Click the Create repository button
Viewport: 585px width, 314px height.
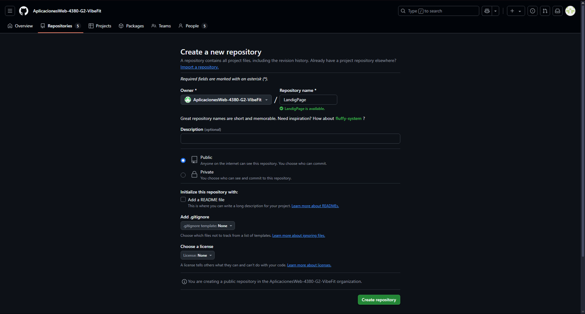(379, 300)
